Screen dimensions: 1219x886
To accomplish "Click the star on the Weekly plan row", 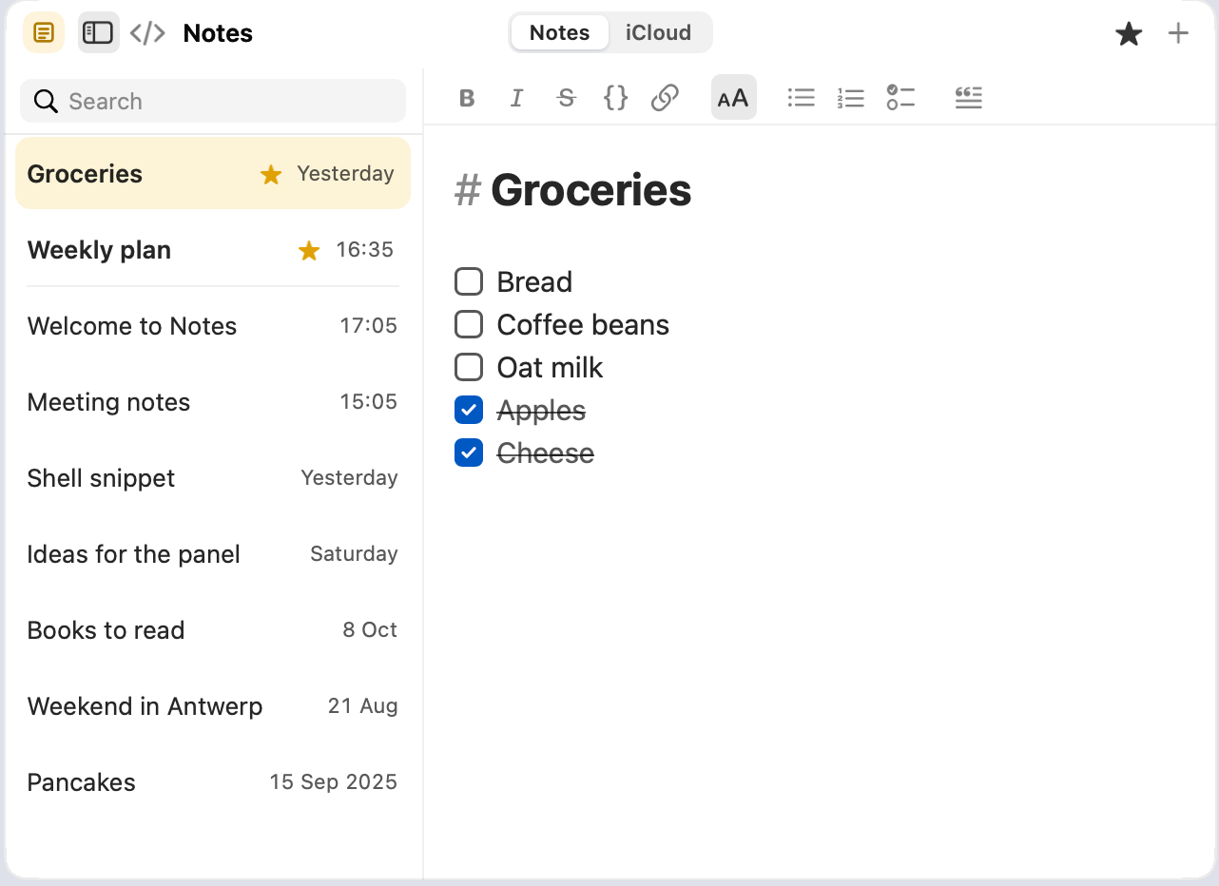I will [x=309, y=250].
